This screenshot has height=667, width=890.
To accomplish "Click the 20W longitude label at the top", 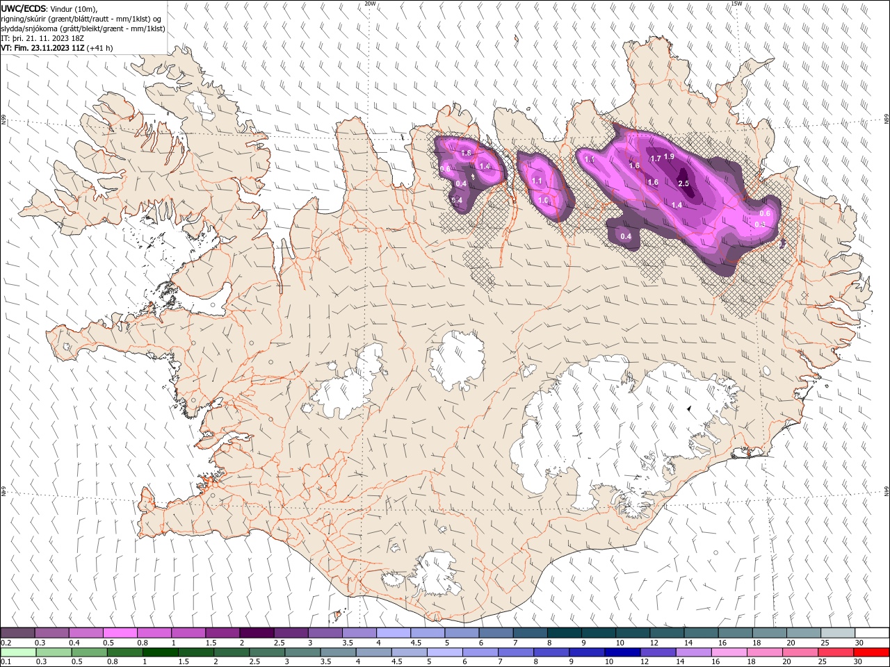I will click(370, 3).
